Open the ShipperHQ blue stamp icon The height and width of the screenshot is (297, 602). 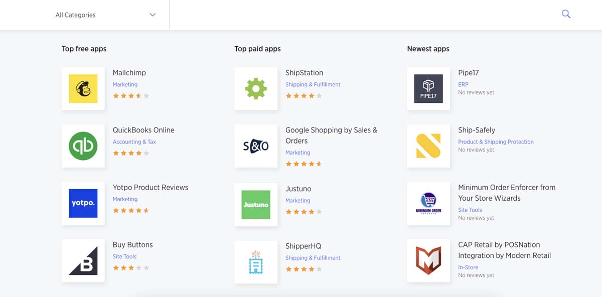tap(256, 262)
